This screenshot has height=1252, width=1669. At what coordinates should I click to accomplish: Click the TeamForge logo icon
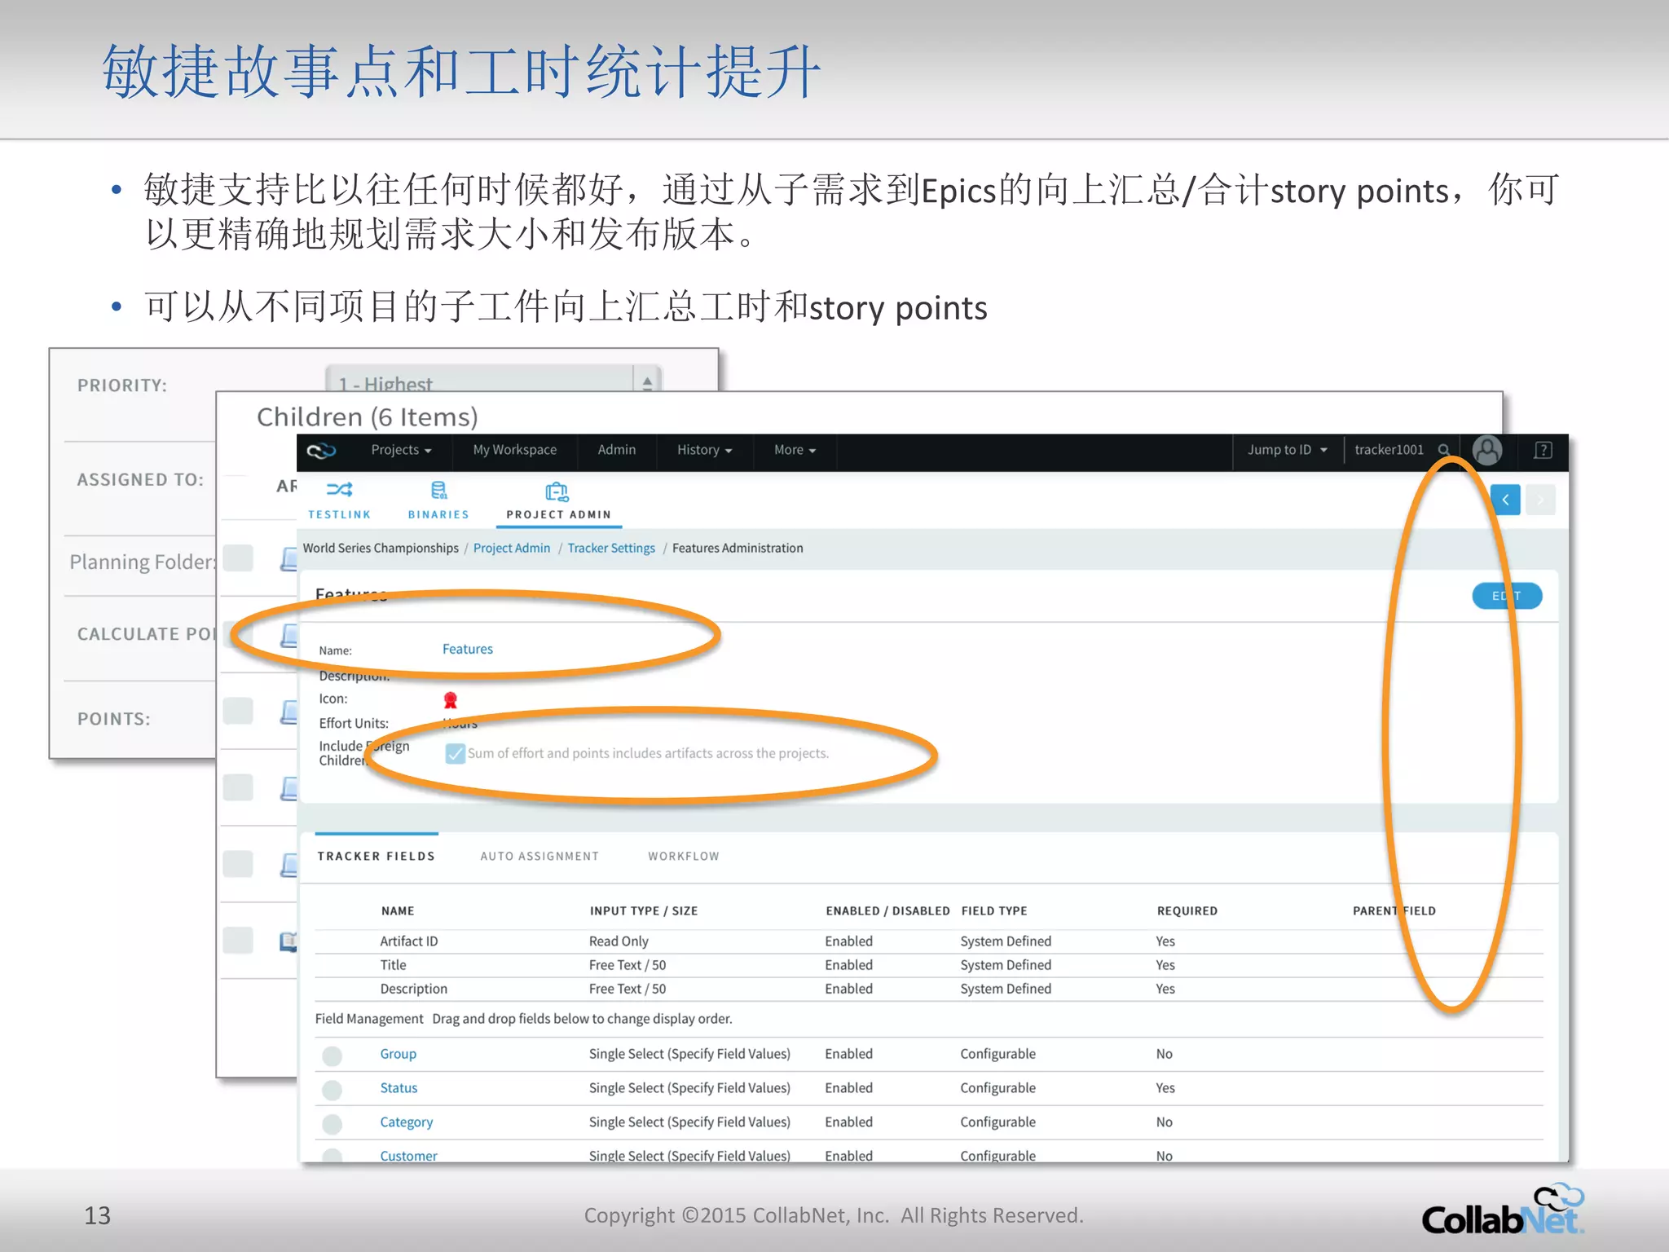coord(321,450)
